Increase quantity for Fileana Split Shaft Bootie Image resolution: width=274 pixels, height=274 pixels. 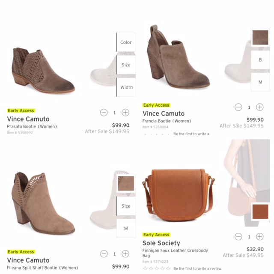pos(125,254)
